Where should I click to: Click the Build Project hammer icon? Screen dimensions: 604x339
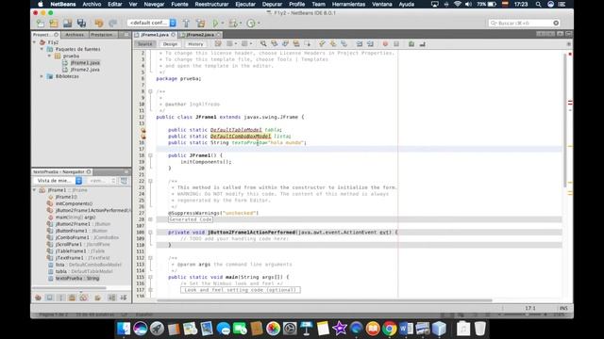point(187,23)
